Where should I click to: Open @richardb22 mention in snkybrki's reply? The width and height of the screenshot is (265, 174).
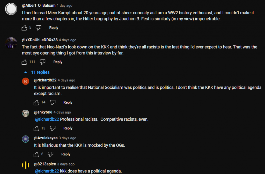(x=47, y=119)
